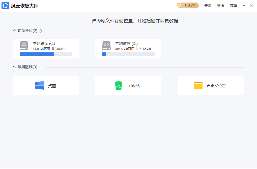Collapse the 常用区域 section

pos(14,67)
